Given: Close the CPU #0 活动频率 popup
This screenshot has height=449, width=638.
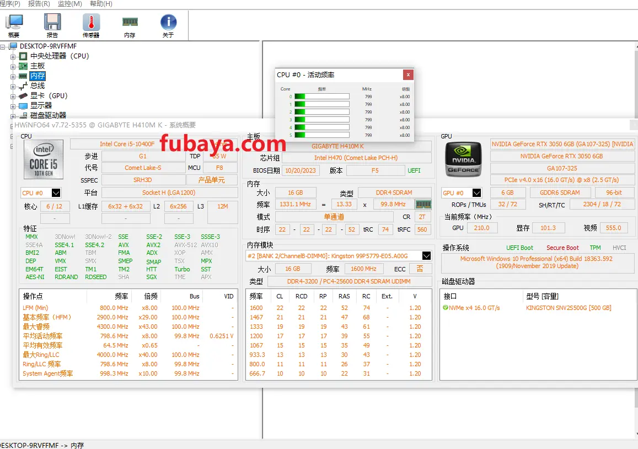Looking at the screenshot, I should [x=408, y=74].
